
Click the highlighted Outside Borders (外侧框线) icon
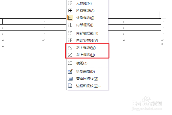(70, 18)
